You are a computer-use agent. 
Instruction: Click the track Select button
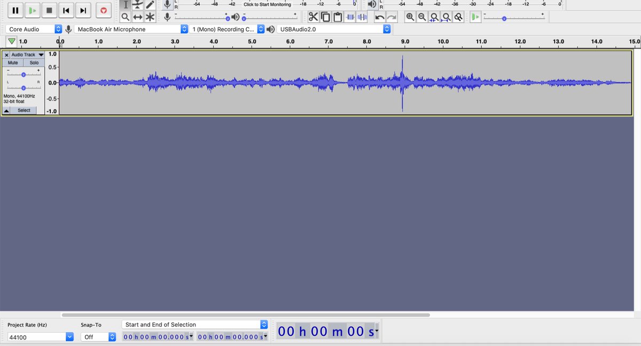tap(24, 111)
